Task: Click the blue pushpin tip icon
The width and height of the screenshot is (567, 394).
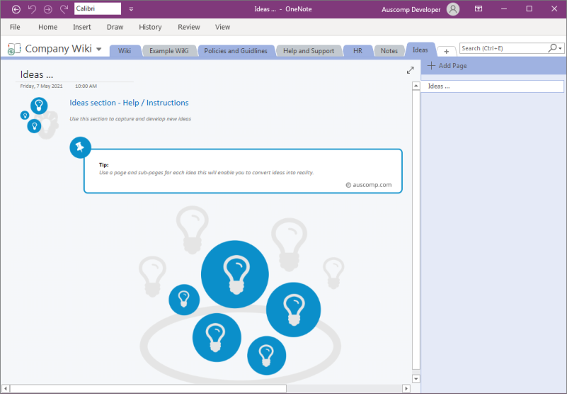Action: [80, 147]
